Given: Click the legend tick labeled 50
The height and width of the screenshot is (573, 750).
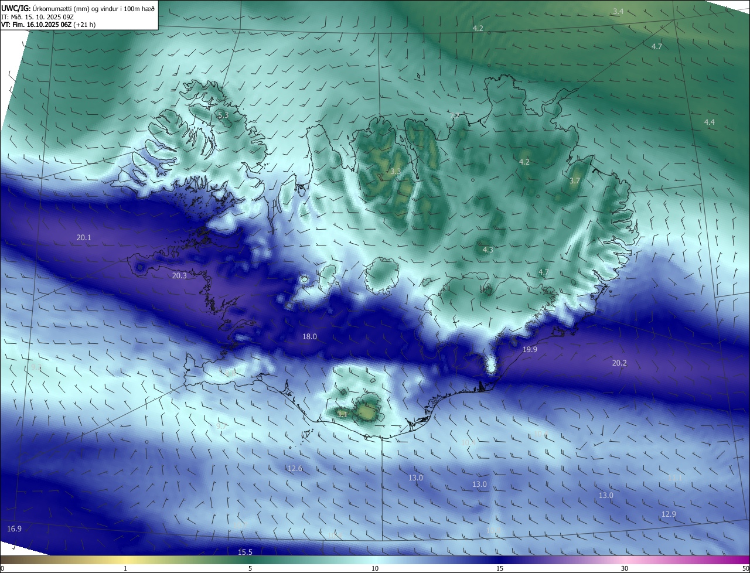Looking at the screenshot, I should point(745,568).
